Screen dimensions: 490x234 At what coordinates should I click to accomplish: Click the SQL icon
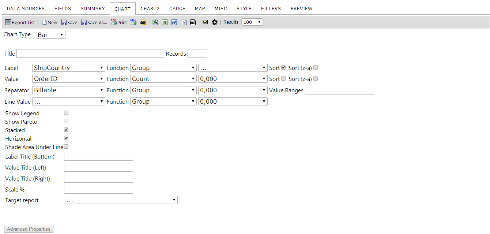[x=143, y=22]
